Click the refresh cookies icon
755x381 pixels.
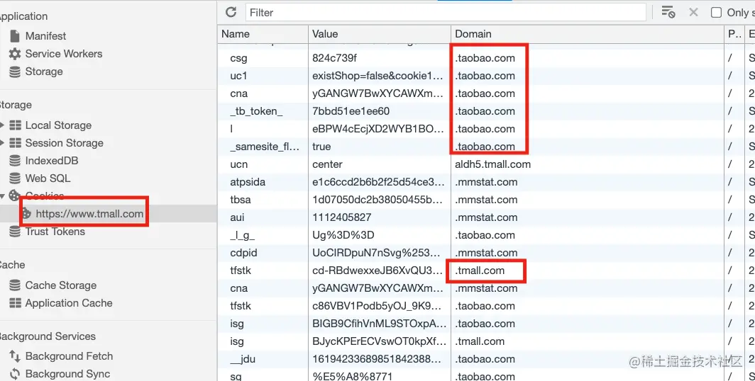231,12
